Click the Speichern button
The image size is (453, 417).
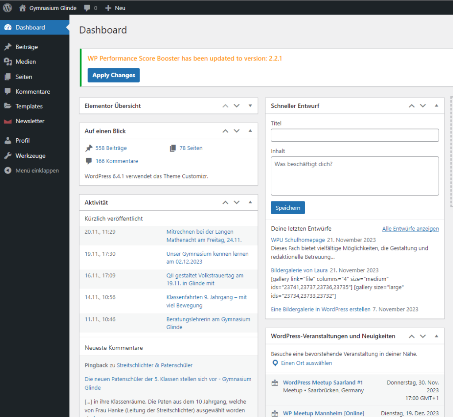pos(288,208)
